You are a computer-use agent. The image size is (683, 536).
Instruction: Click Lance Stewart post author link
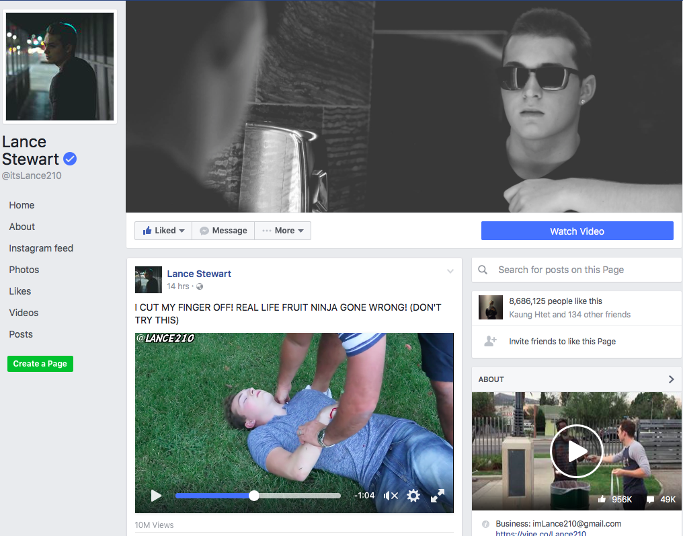coord(199,274)
